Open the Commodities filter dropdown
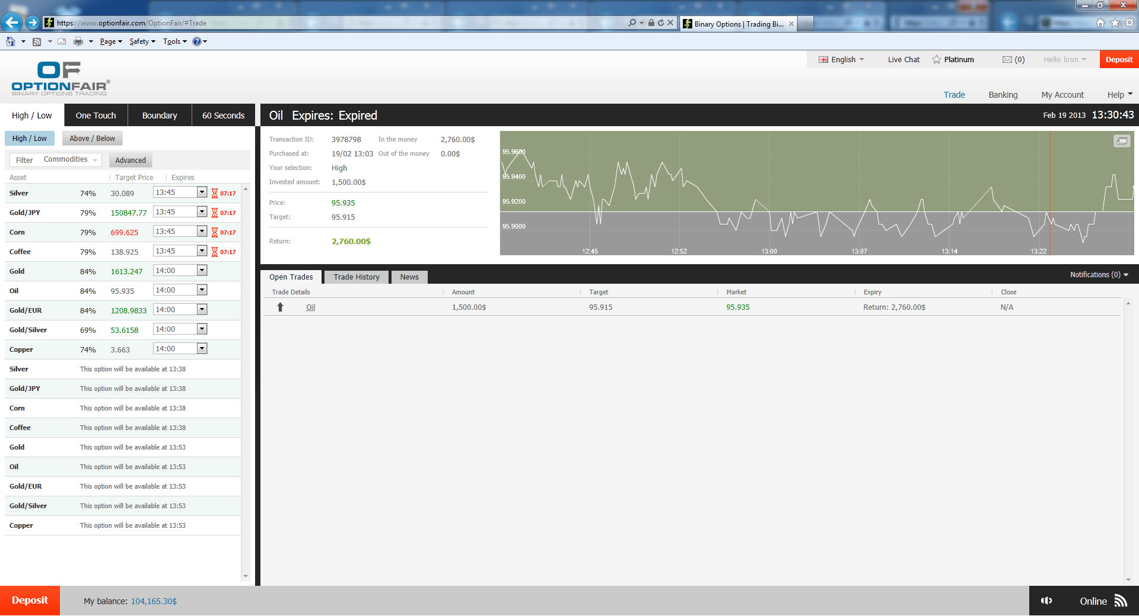1139x616 pixels. tap(70, 160)
